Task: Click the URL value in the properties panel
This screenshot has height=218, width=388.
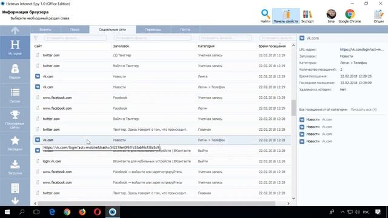Action: [x=362, y=50]
